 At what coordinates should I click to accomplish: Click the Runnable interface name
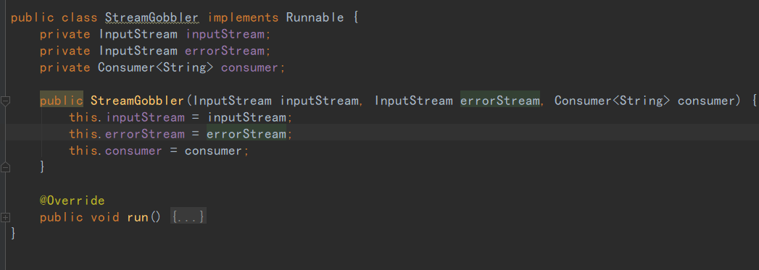[x=315, y=18]
